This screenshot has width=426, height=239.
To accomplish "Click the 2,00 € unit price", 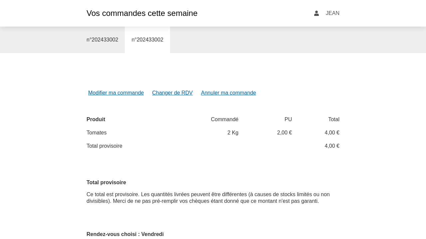I will (x=284, y=133).
